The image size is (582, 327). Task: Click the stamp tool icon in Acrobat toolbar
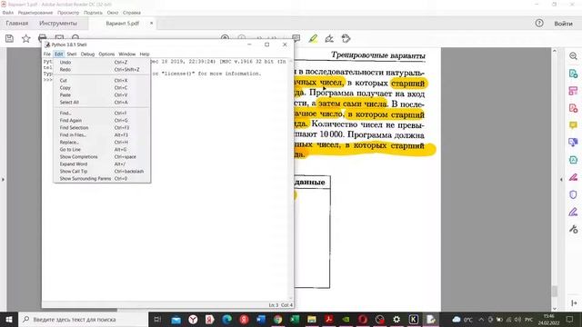point(346,38)
